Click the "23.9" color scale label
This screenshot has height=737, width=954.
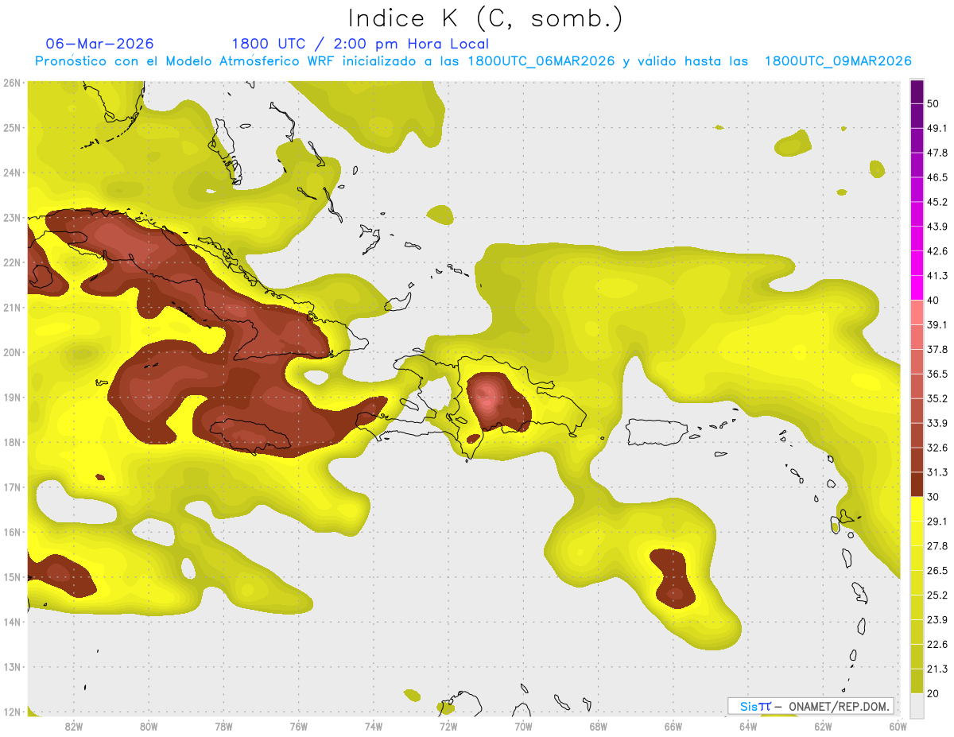tap(937, 620)
